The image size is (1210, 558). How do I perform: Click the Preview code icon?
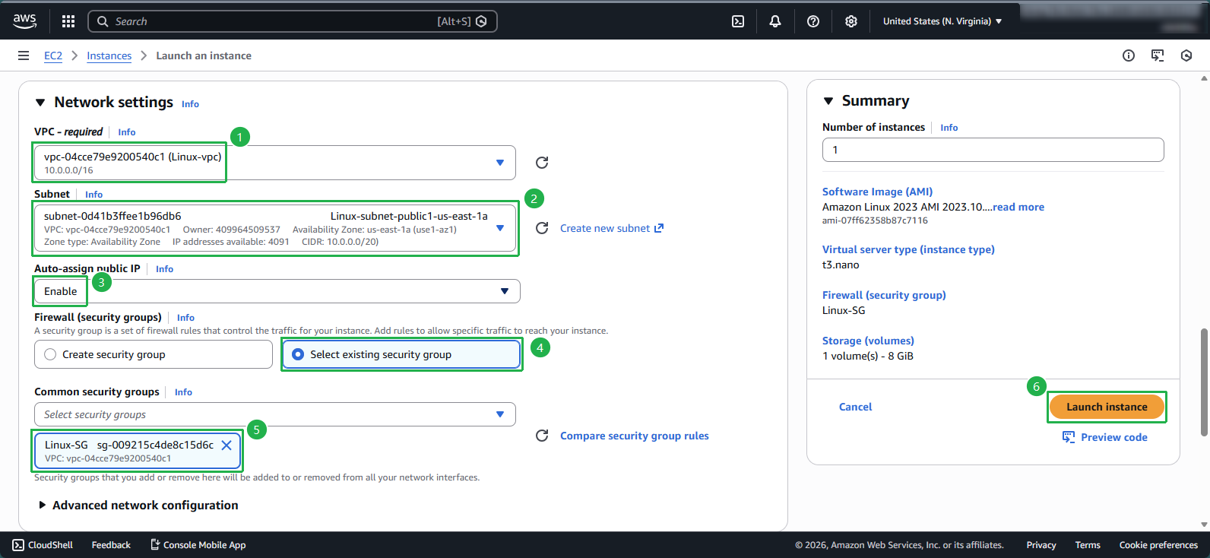[x=1069, y=437]
